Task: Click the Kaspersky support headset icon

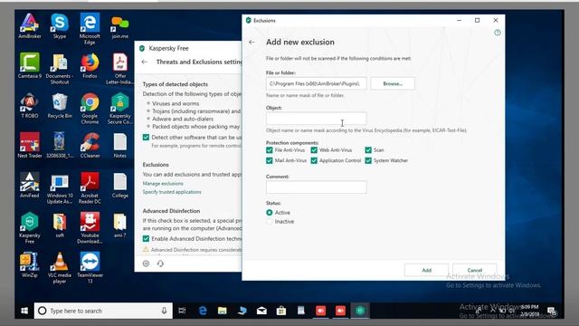Action: tap(160, 264)
